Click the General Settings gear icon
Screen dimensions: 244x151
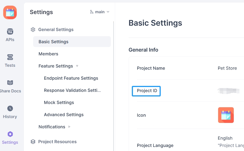(33, 30)
